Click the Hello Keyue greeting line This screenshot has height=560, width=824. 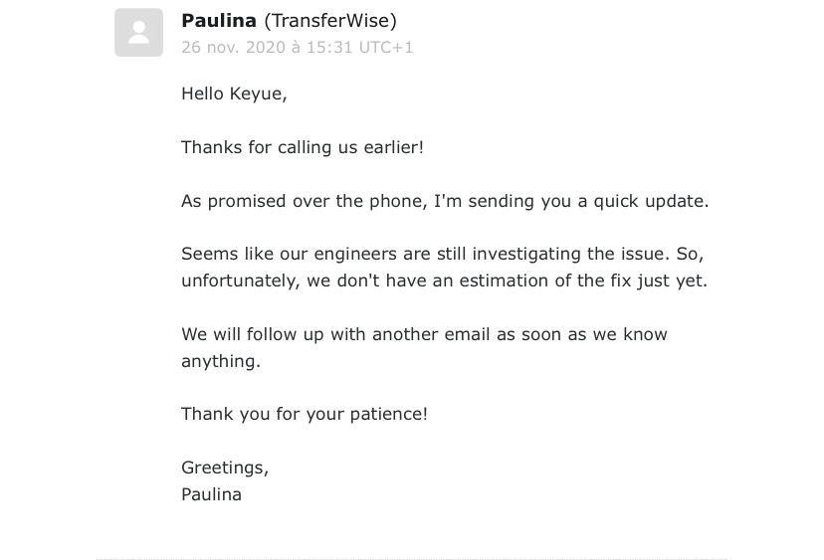click(234, 94)
